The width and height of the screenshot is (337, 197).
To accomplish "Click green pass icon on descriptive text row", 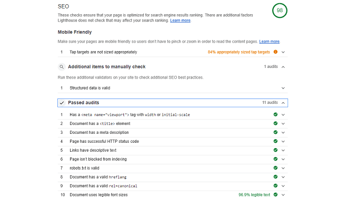I will [275, 150].
